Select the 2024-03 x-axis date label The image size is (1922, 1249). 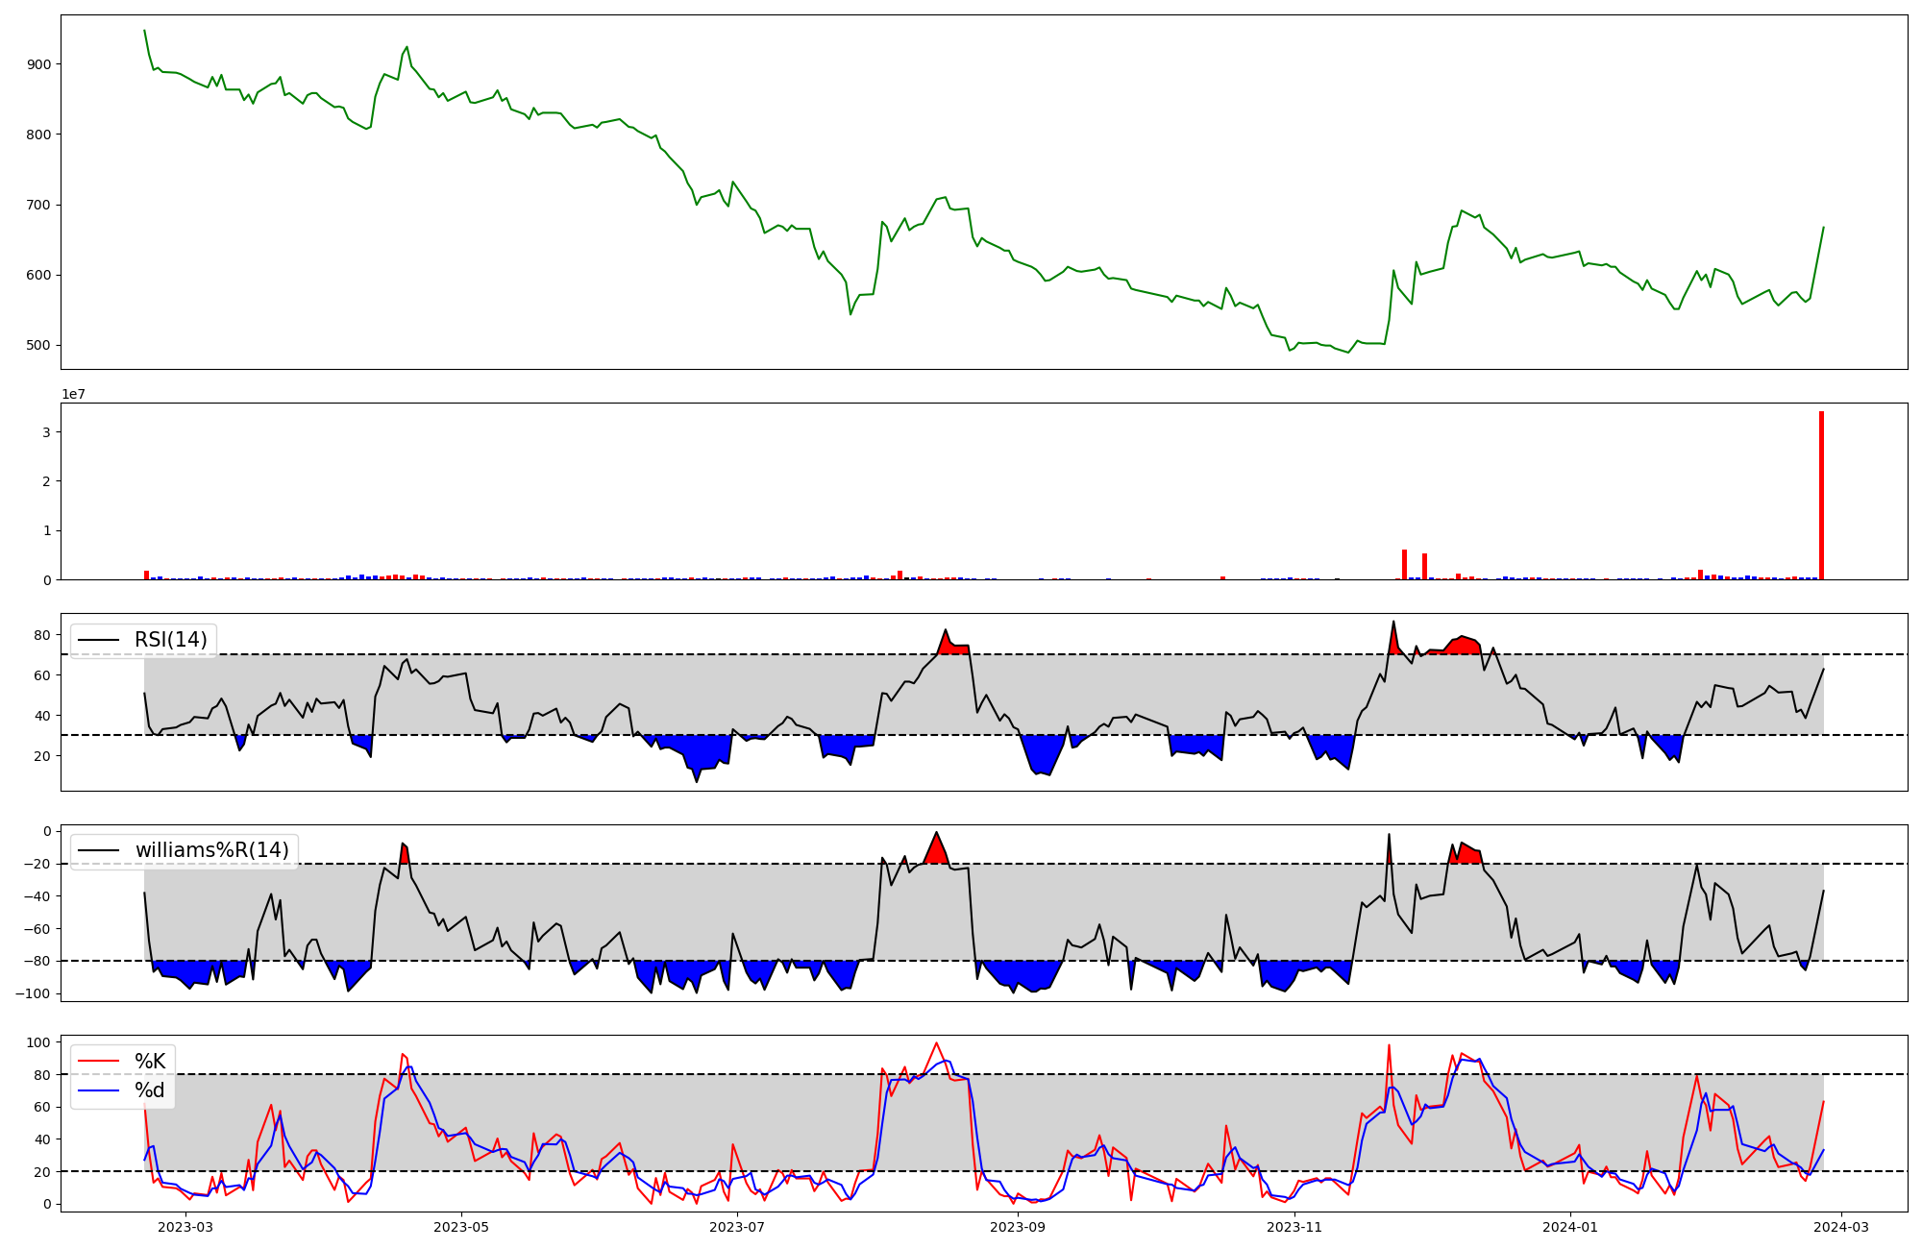1841,1227
